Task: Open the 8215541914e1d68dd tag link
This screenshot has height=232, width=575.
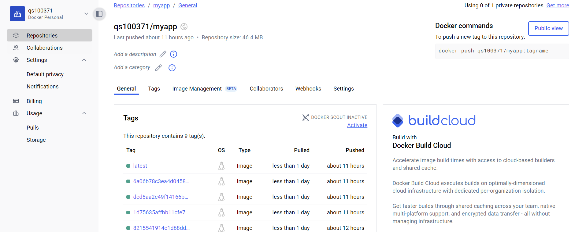Action: pos(161,228)
